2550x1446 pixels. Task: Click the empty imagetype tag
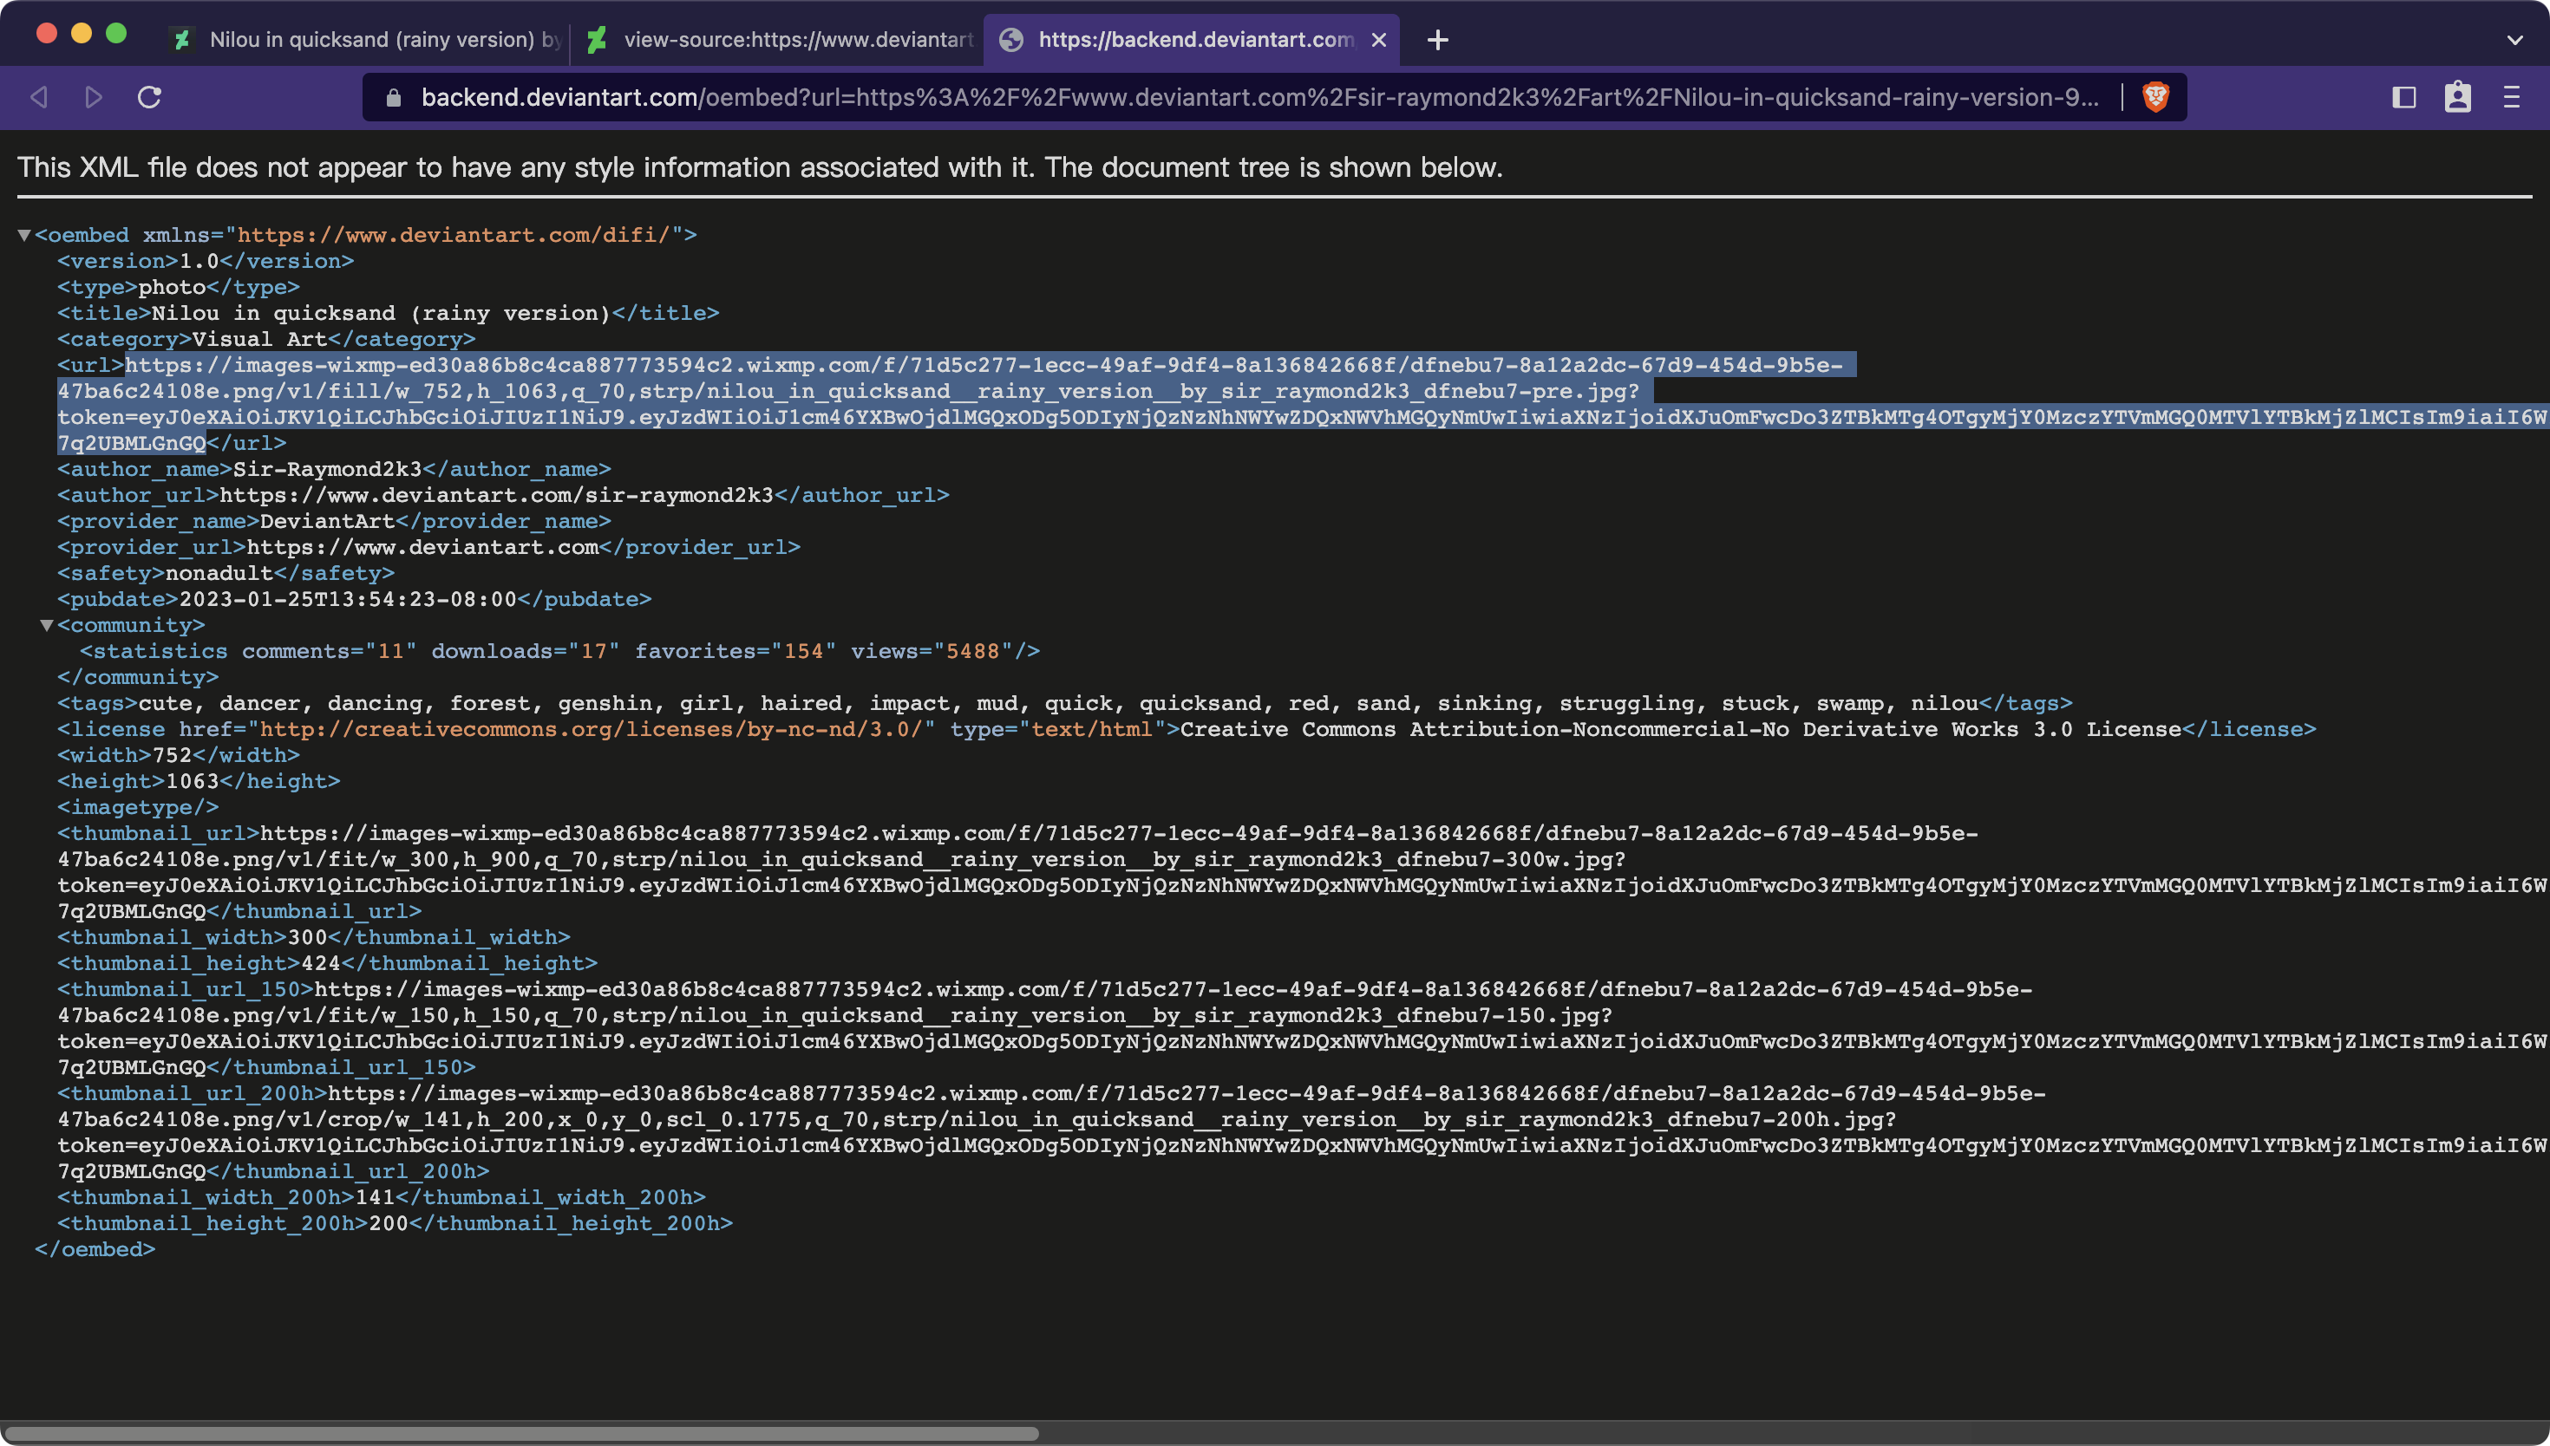tap(138, 807)
